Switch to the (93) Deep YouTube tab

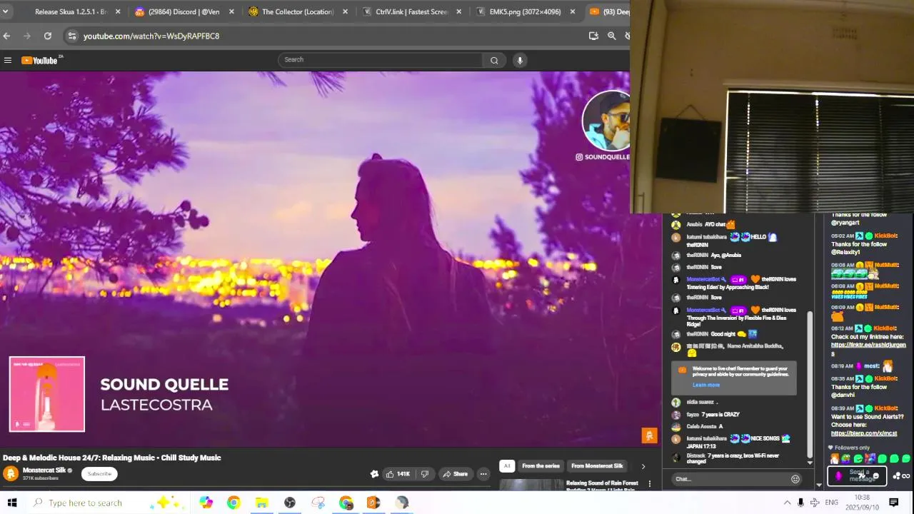(x=608, y=11)
